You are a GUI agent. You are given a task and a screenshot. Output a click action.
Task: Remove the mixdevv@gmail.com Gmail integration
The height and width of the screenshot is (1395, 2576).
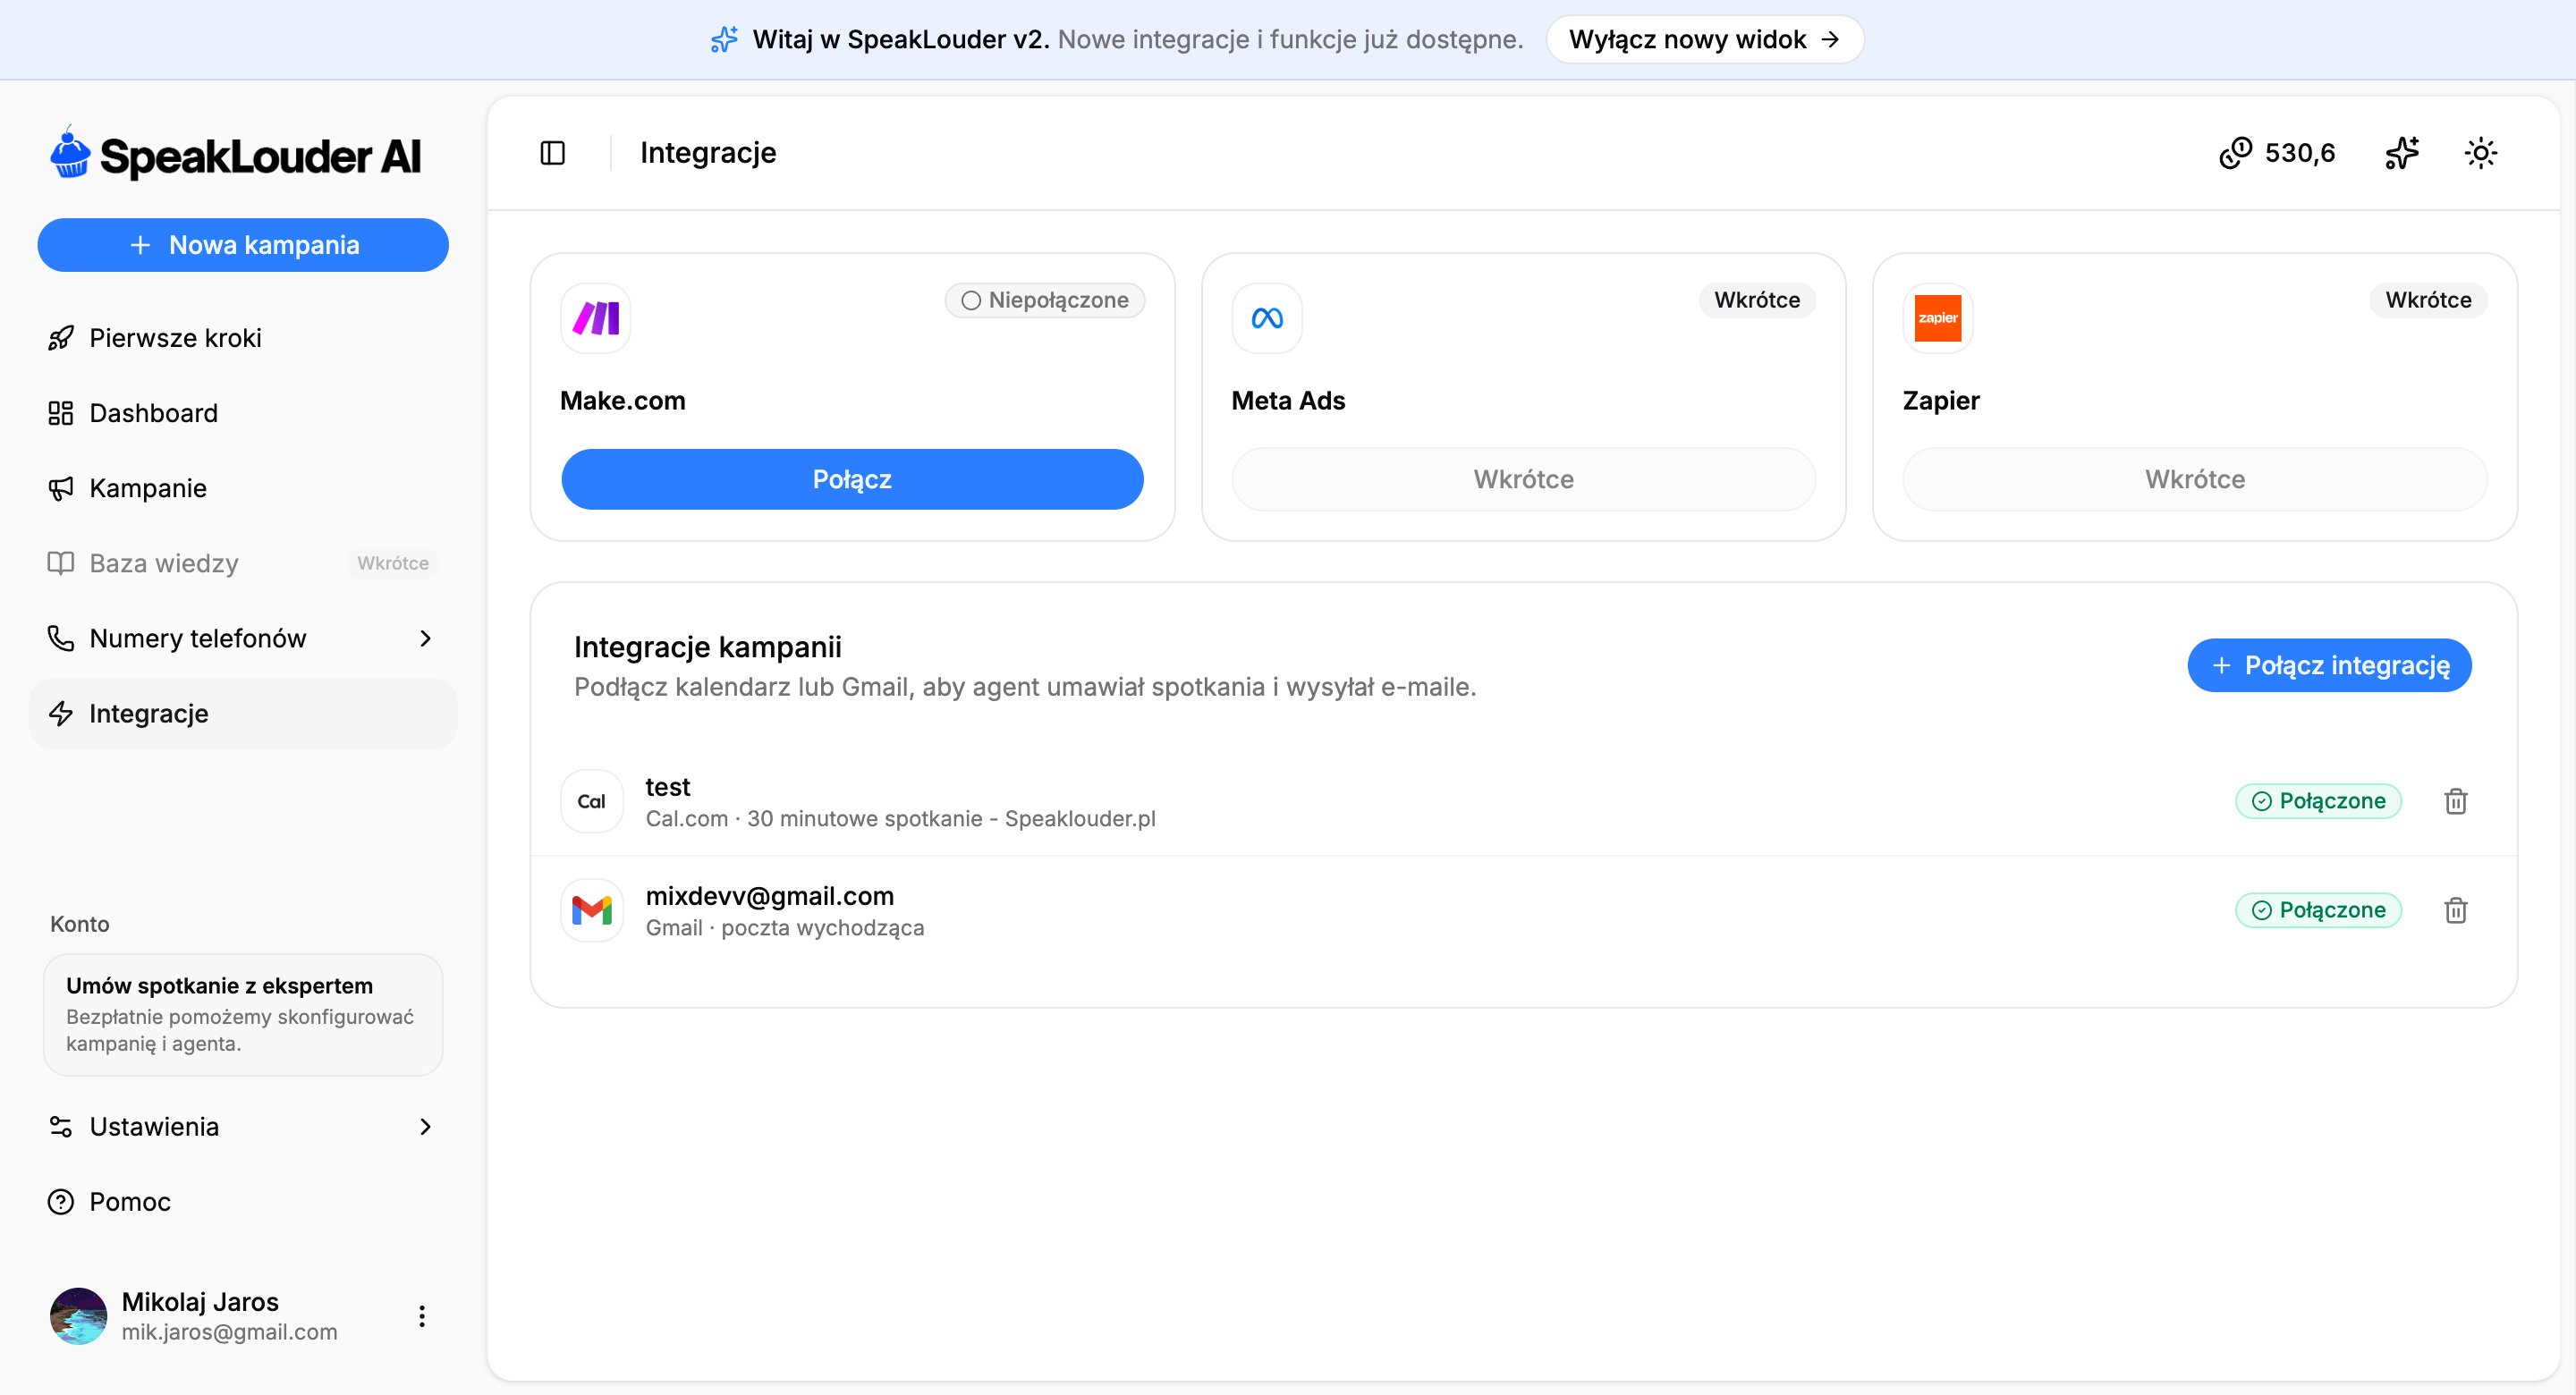pos(2455,910)
